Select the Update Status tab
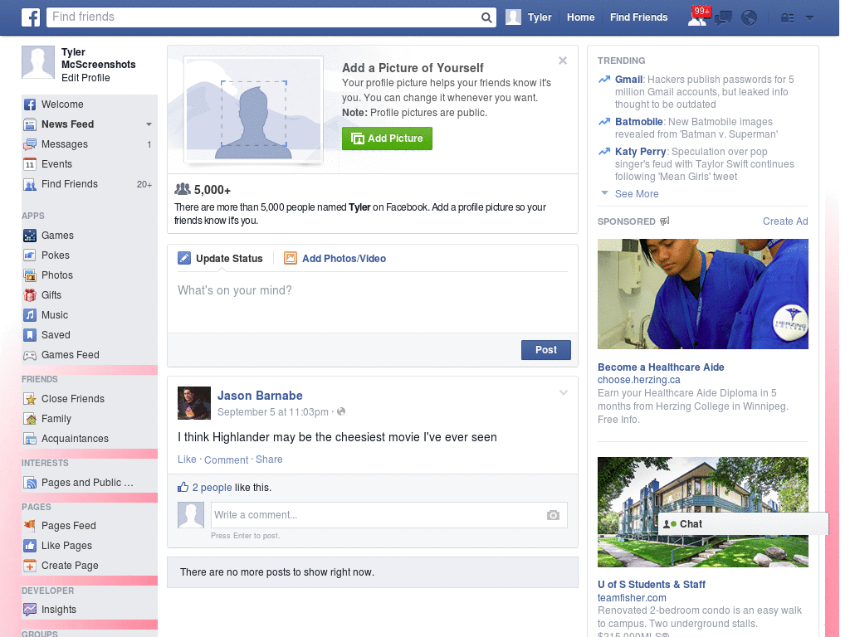 (220, 259)
